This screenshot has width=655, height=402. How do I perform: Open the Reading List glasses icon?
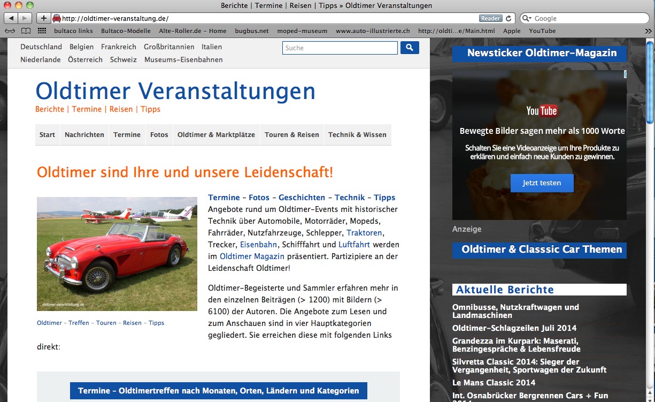point(10,31)
